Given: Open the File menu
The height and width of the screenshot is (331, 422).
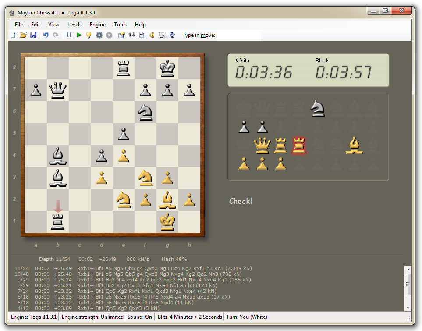Looking at the screenshot, I should pyautogui.click(x=19, y=25).
